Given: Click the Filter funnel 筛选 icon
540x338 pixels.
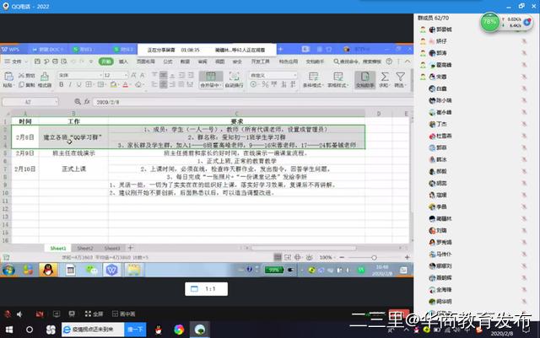Looking at the screenshot, I should 400,77.
